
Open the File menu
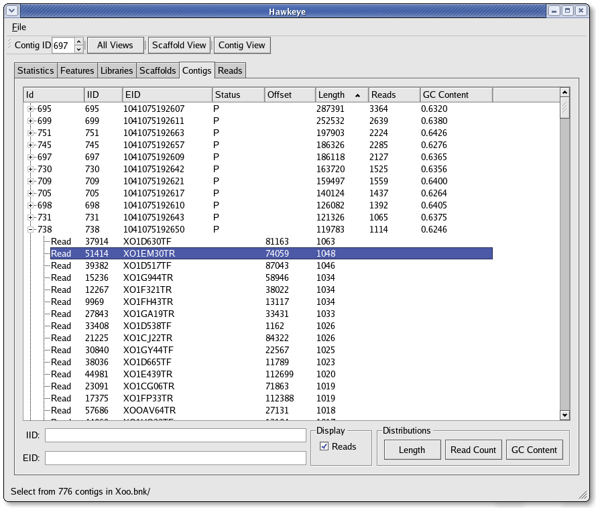click(19, 27)
